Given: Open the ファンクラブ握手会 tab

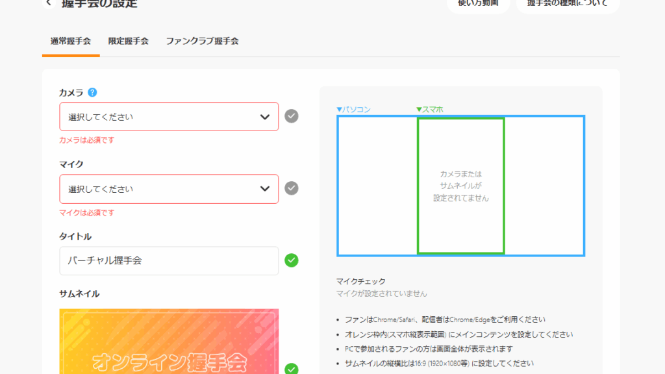Looking at the screenshot, I should click(202, 41).
